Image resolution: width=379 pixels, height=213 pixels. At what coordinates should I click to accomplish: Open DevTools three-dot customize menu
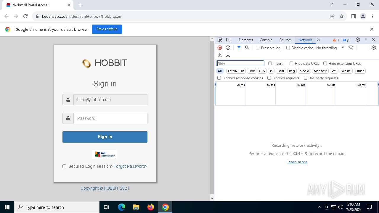pos(366,40)
